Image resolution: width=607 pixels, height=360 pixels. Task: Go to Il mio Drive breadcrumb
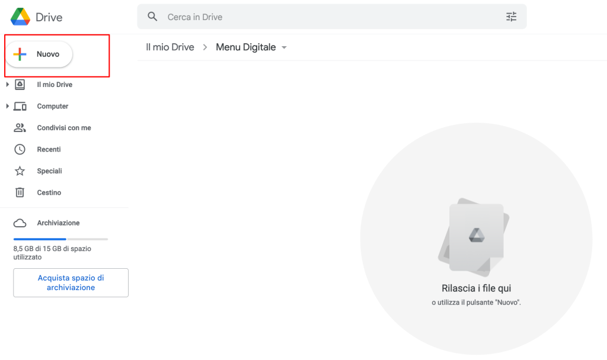point(170,47)
